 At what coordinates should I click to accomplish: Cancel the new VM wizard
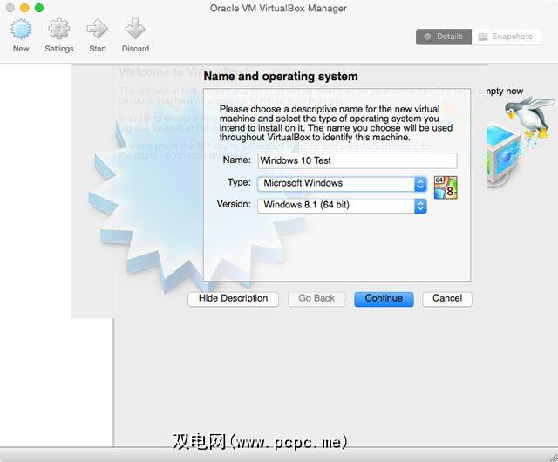click(447, 299)
